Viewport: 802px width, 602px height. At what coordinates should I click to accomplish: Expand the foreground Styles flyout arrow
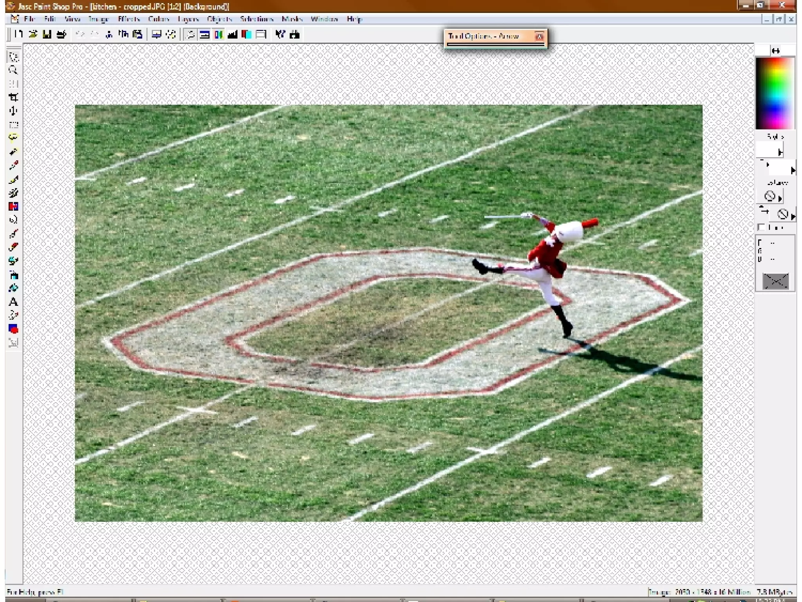780,152
